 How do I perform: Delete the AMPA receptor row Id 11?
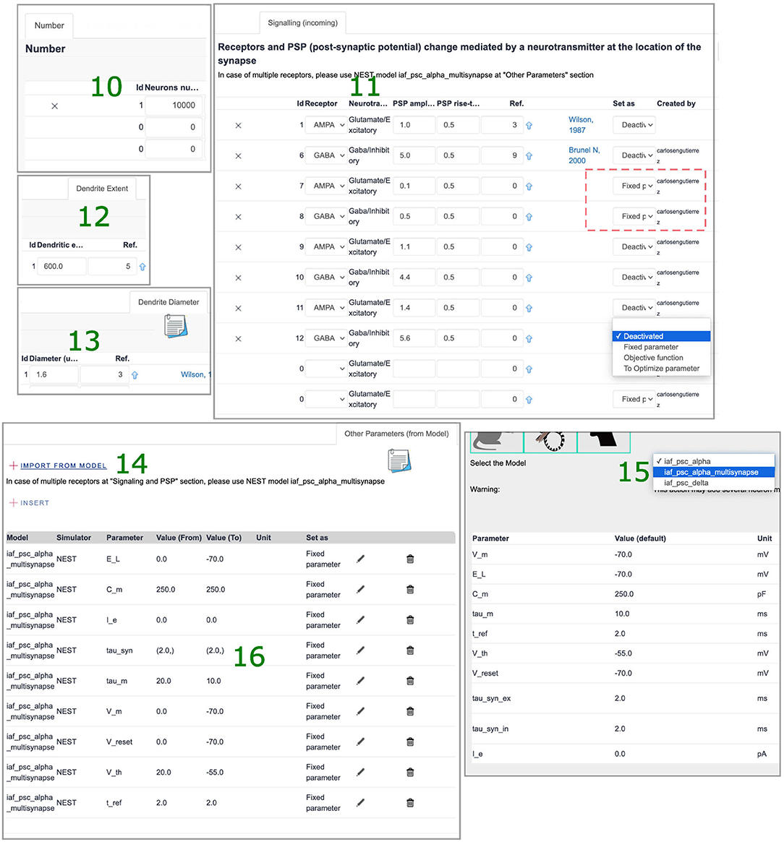pyautogui.click(x=238, y=308)
